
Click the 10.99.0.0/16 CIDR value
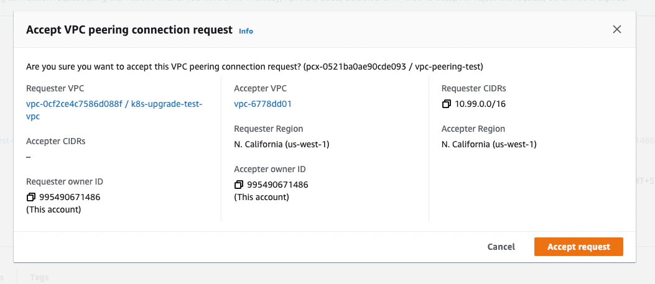480,104
